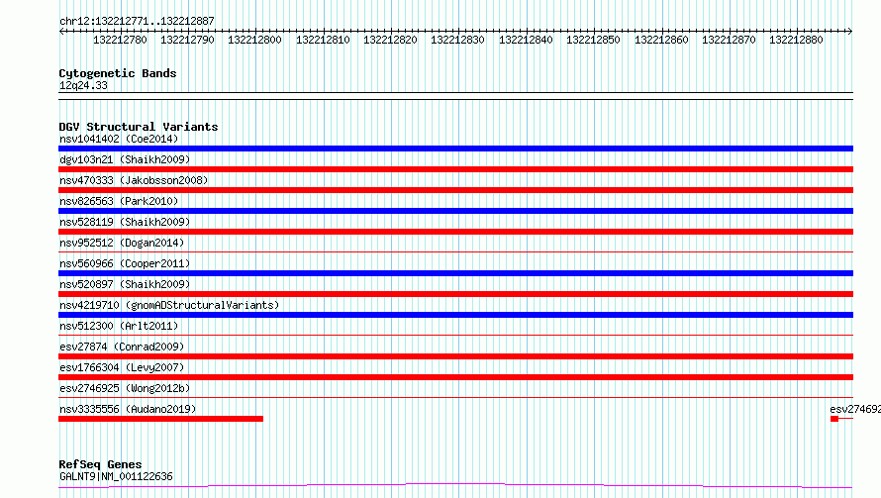Select the red bar under nsv470333

[x=455, y=190]
